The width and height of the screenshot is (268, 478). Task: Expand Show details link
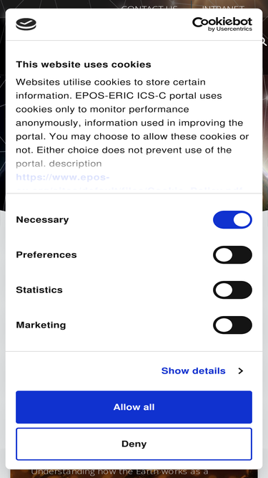pyautogui.click(x=193, y=371)
